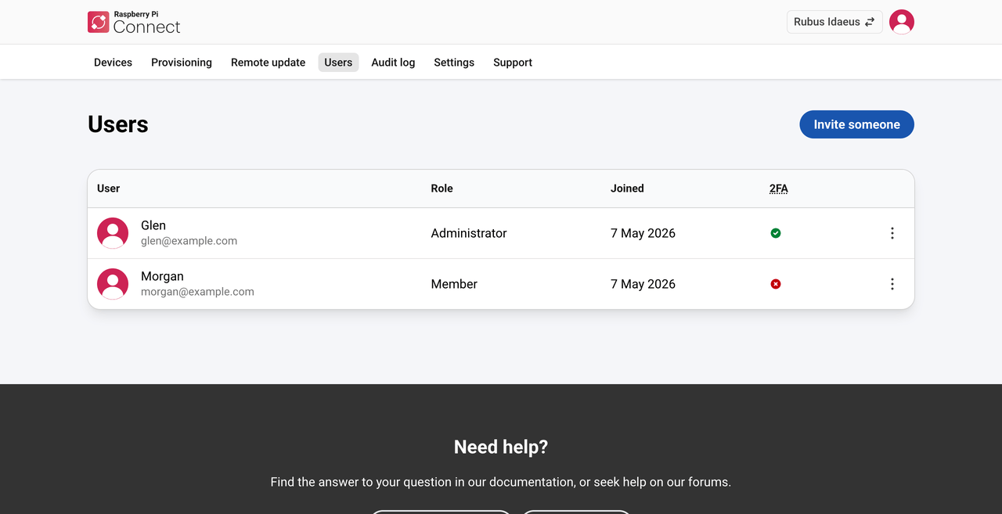Go to Provisioning tab

[182, 63]
